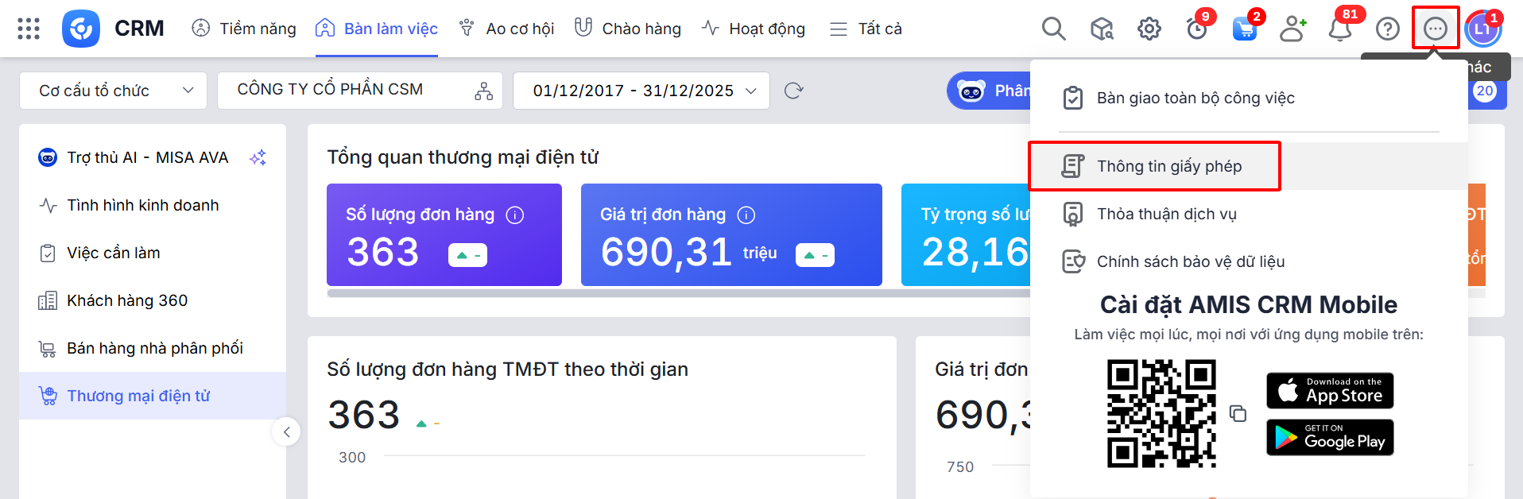Copy the QR code link icon
This screenshot has width=1523, height=499.
pos(1238,413)
